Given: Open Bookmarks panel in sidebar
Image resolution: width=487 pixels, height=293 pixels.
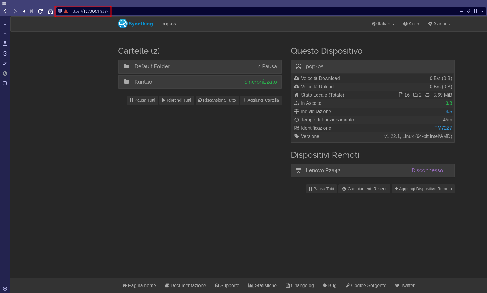Looking at the screenshot, I should (x=5, y=23).
